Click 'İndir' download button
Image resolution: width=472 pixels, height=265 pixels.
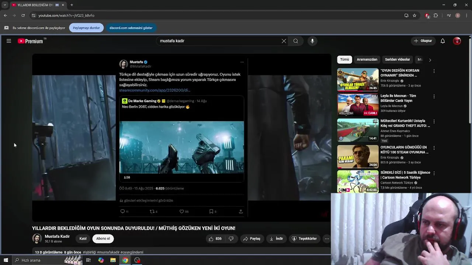pos(276,239)
